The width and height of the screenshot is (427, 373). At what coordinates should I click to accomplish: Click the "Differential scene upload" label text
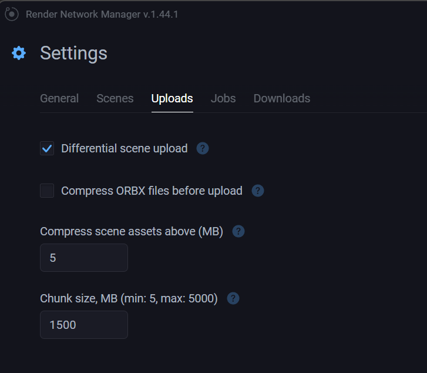pos(125,148)
